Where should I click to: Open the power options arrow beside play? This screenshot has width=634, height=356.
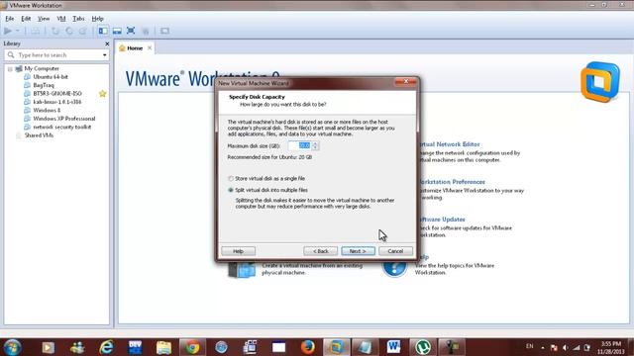(18, 31)
